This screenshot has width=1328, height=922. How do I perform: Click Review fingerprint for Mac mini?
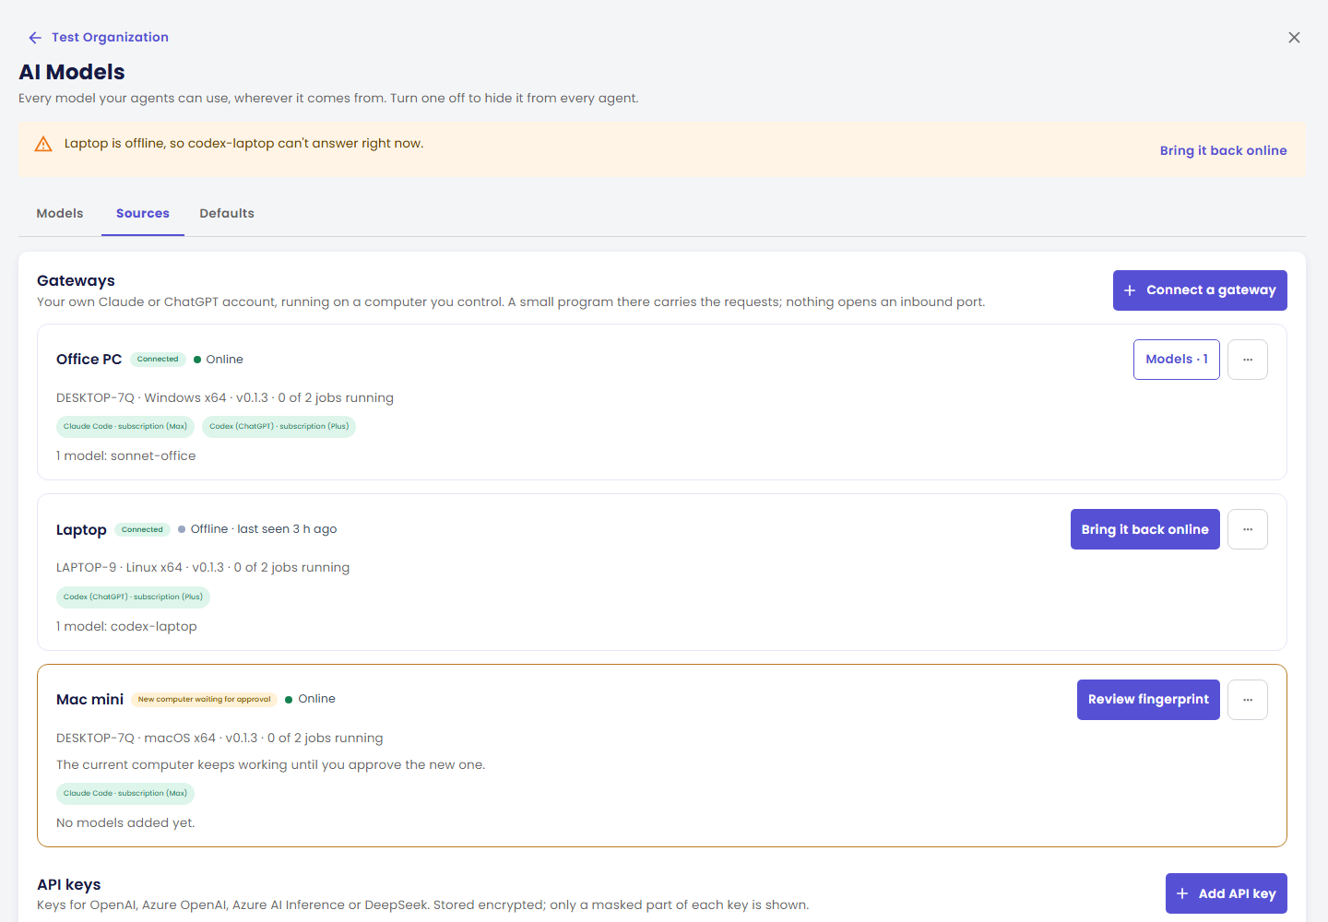[1148, 700]
